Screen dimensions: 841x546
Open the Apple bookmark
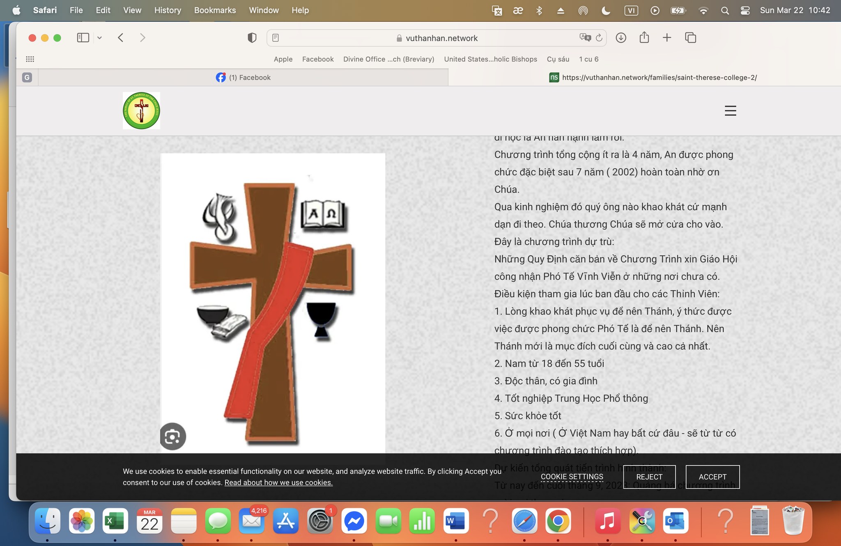click(x=283, y=59)
